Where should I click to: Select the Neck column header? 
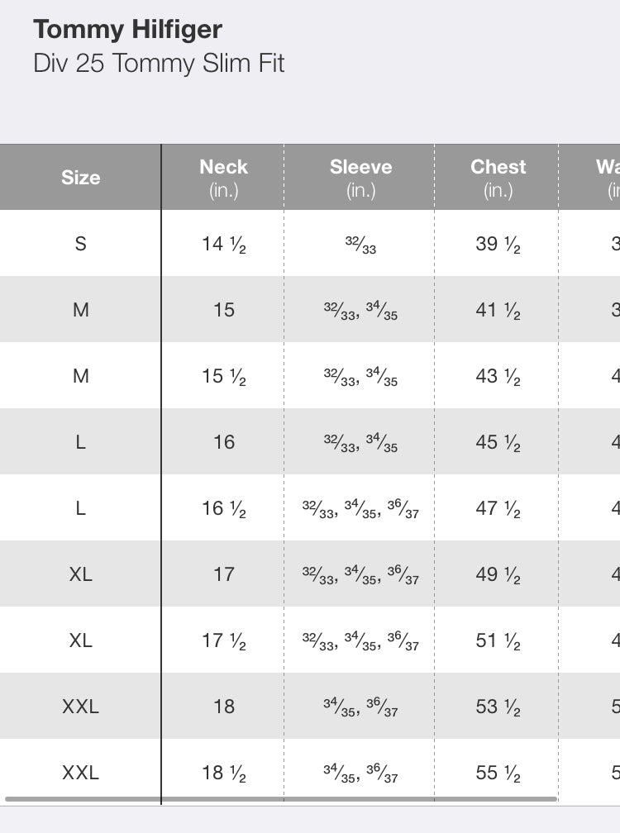[x=223, y=178]
